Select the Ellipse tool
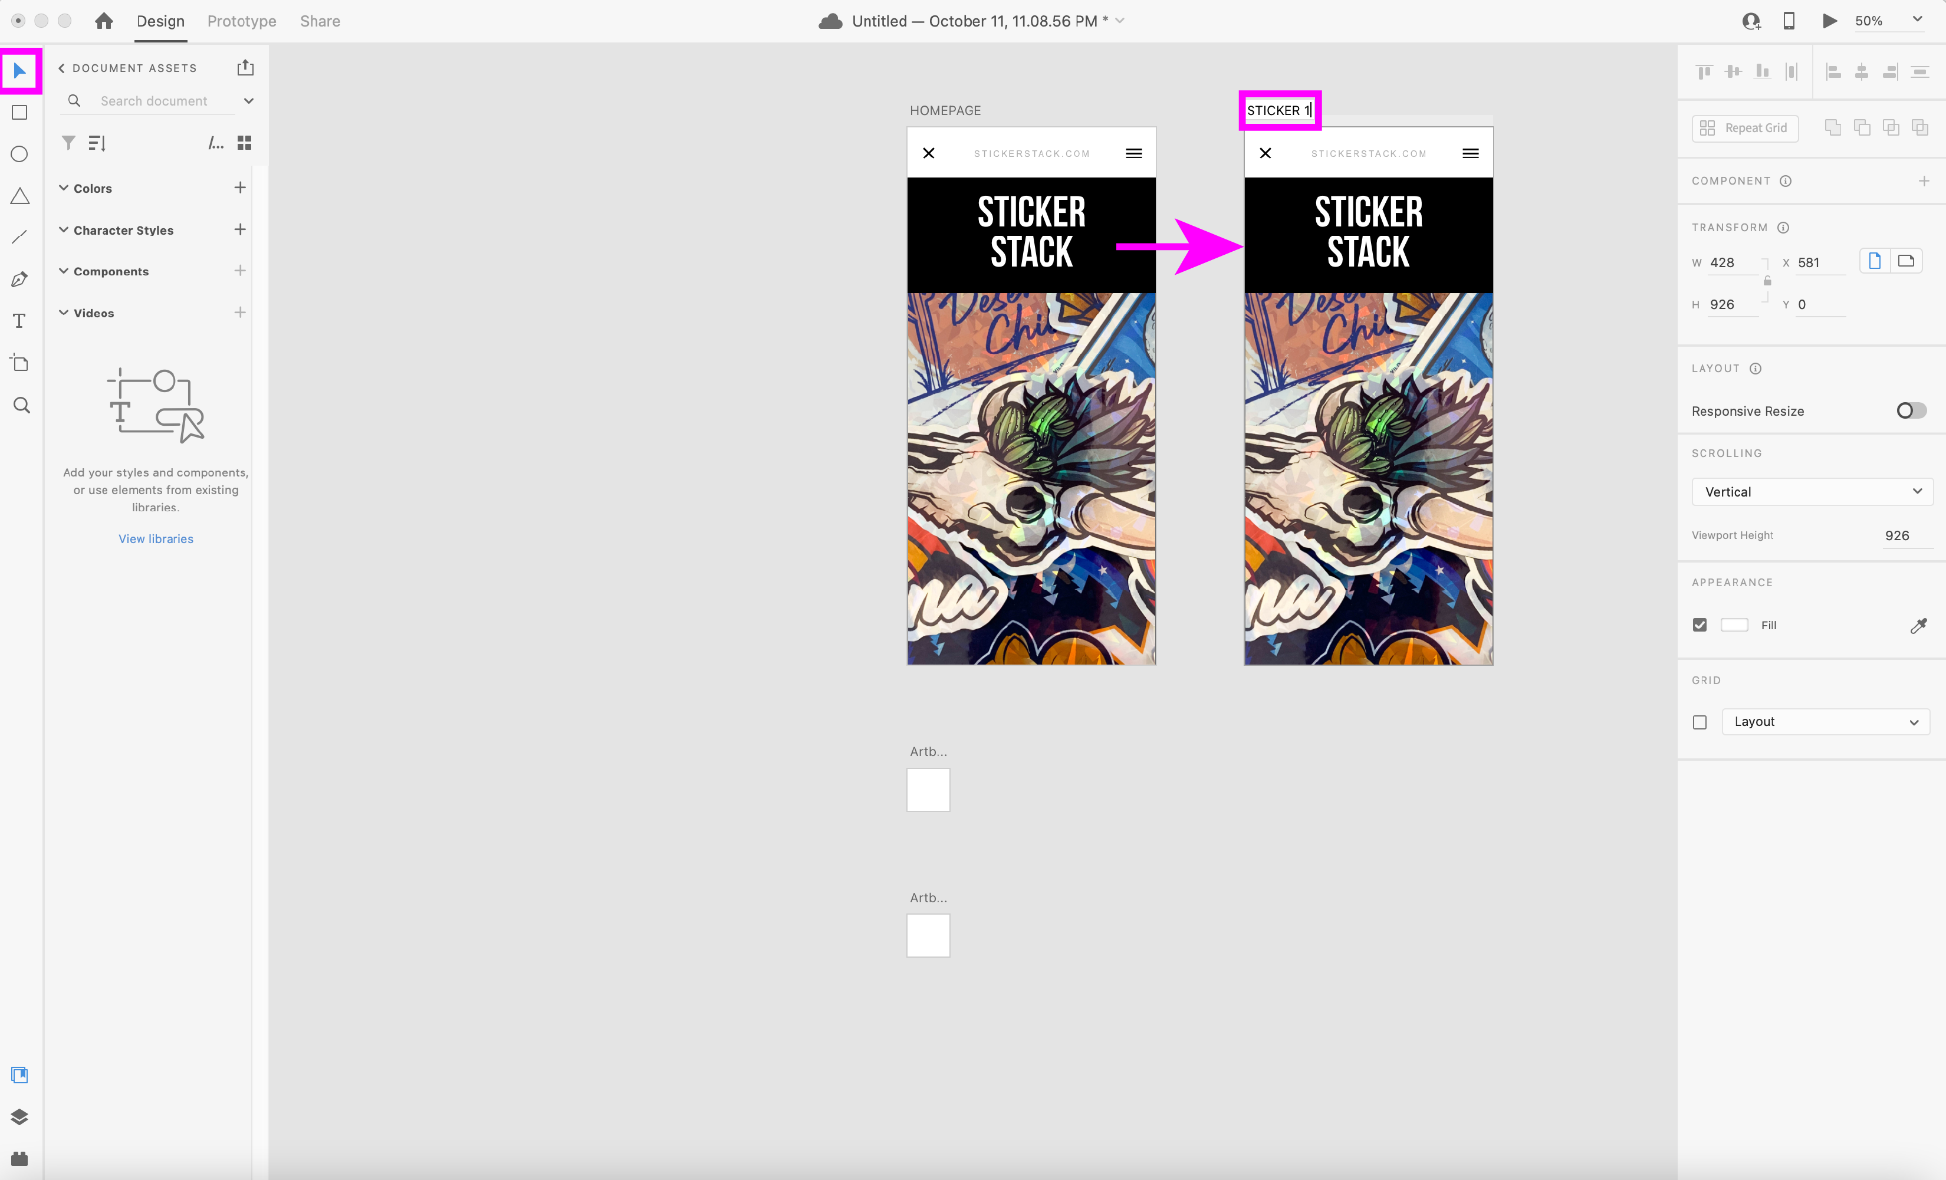 19,154
